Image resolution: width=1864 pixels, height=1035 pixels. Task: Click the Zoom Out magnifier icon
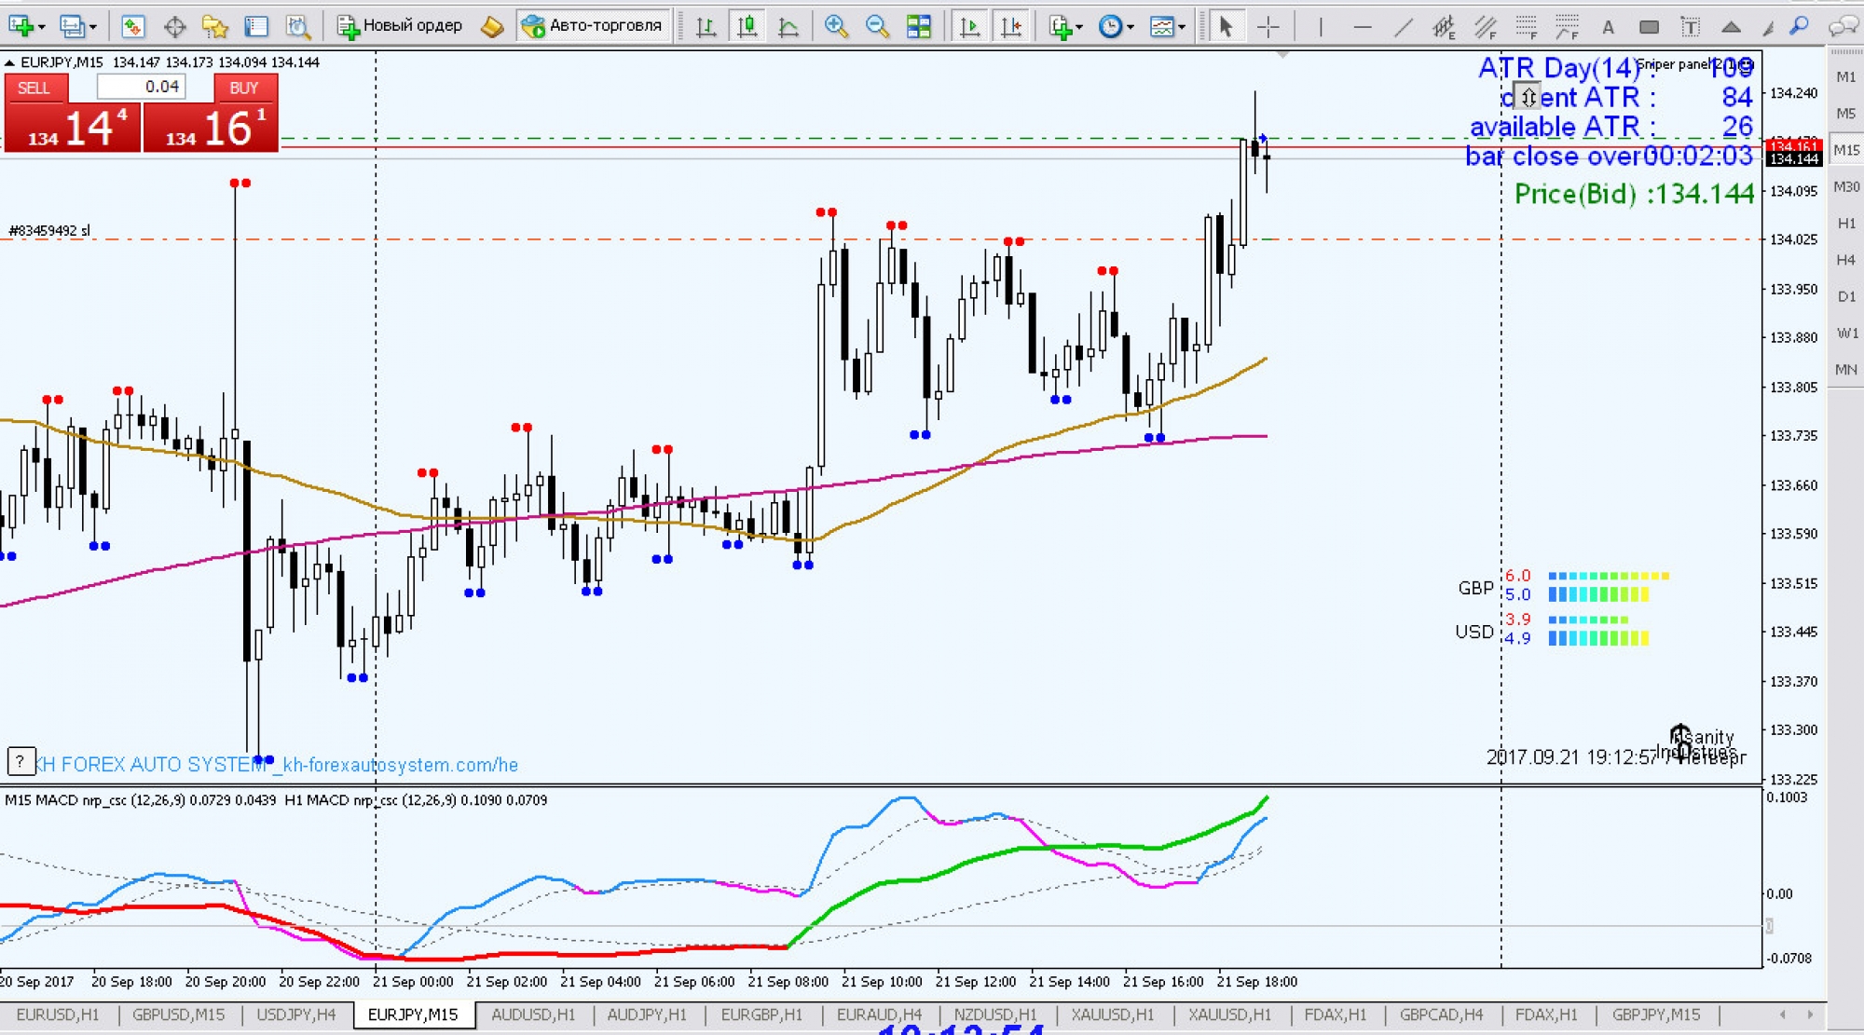click(x=876, y=26)
